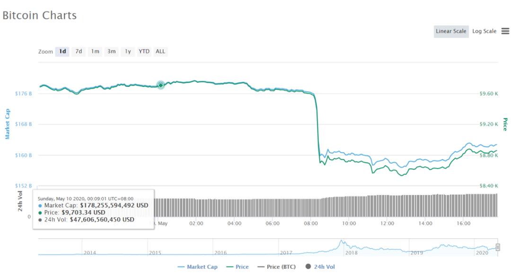Switch chart to Linear Scale
The width and height of the screenshot is (511, 274).
(x=451, y=31)
